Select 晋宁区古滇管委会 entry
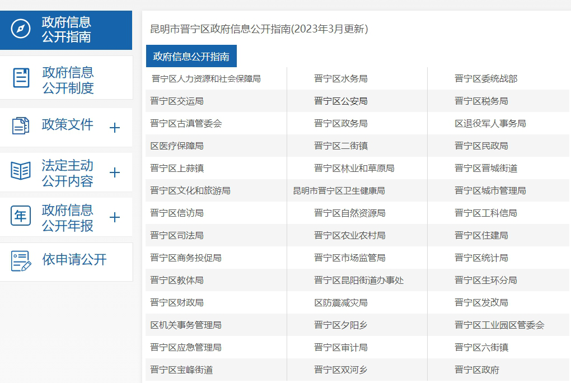Image resolution: width=571 pixels, height=383 pixels. pos(186,124)
